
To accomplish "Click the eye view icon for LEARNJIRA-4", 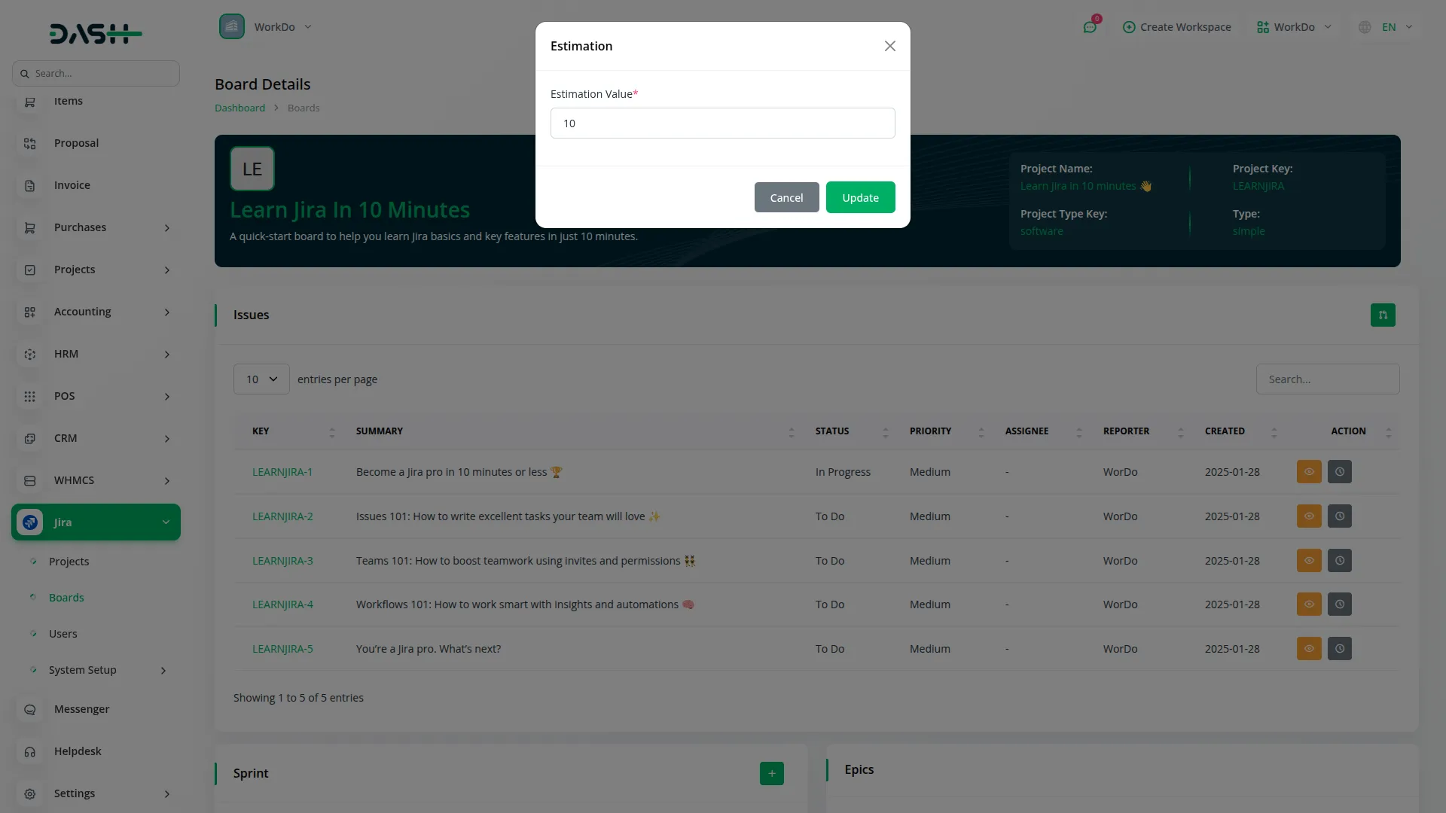I will [x=1309, y=604].
